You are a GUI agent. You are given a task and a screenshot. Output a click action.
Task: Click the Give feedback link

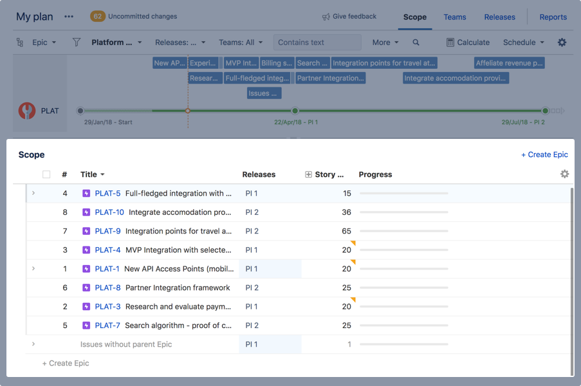click(x=355, y=16)
